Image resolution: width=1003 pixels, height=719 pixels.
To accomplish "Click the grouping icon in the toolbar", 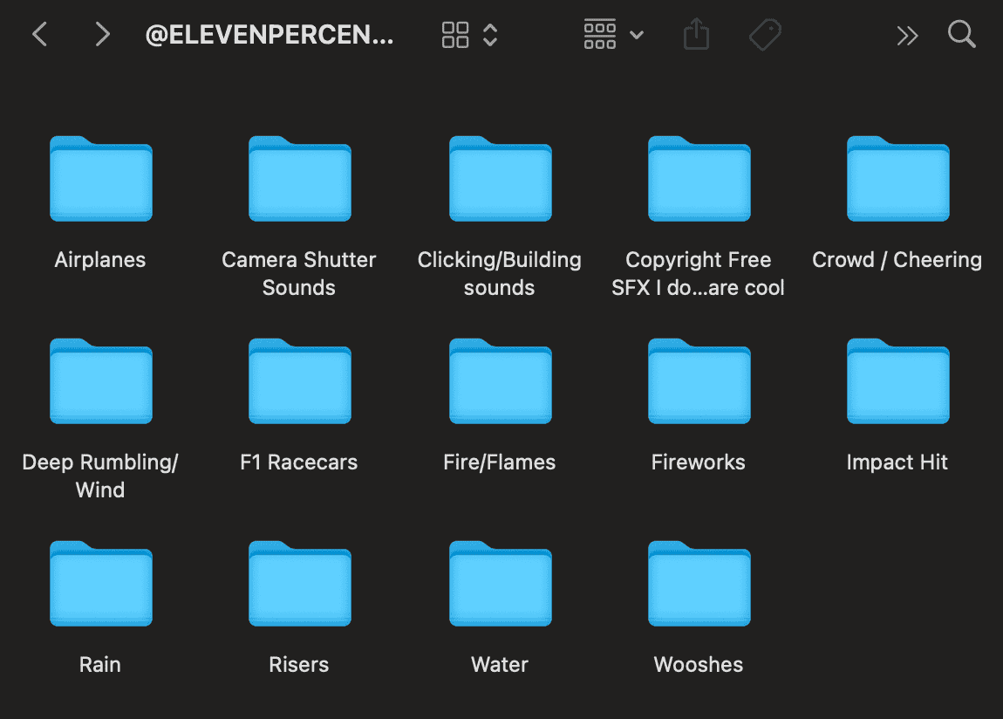I will pyautogui.click(x=599, y=34).
